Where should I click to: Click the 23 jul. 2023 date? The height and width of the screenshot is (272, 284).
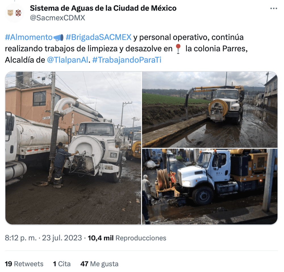pos(62,238)
